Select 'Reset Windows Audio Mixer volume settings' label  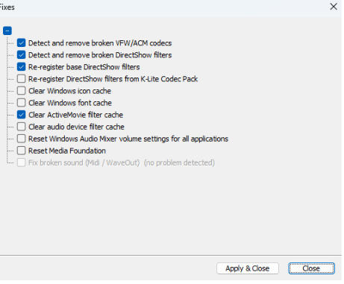[x=128, y=139]
